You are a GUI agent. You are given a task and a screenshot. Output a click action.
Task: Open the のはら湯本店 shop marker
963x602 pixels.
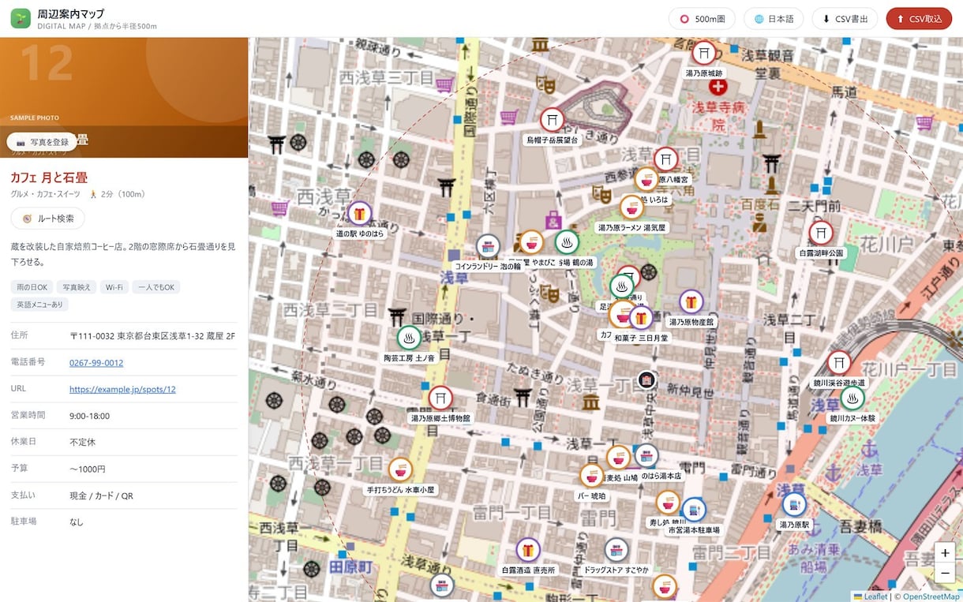[x=646, y=456]
